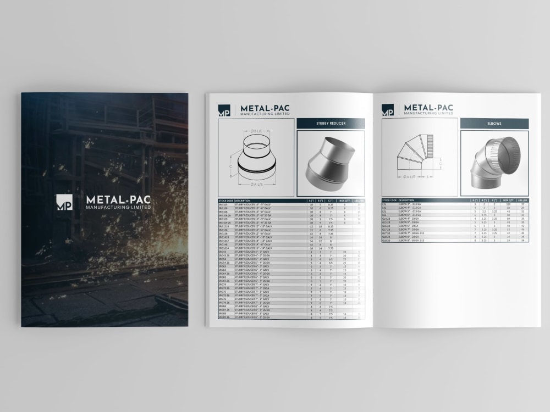Click the BOX QTY header in the stubby reducer table
550x412 pixels.
pos(345,201)
